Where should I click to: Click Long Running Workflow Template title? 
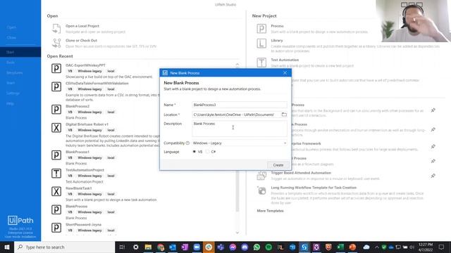tap(314, 188)
